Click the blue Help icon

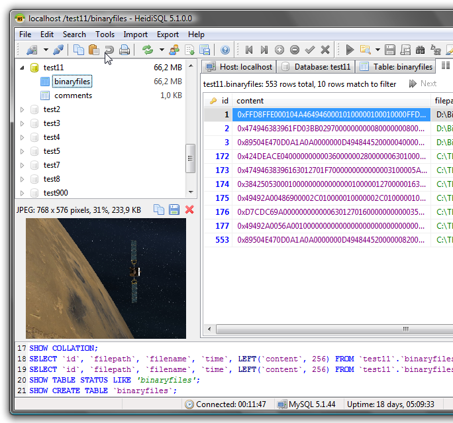pyautogui.click(x=225, y=50)
